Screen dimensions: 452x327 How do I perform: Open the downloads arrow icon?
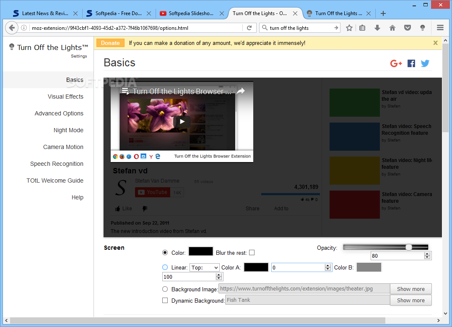point(377,28)
